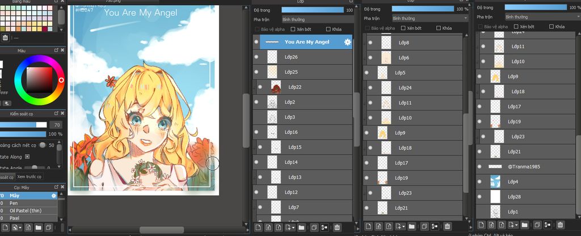Screen dimensions: 581x236
Task: Open add-layer dropdown in the middle layer panel
Action: pyautogui.click(x=400, y=226)
